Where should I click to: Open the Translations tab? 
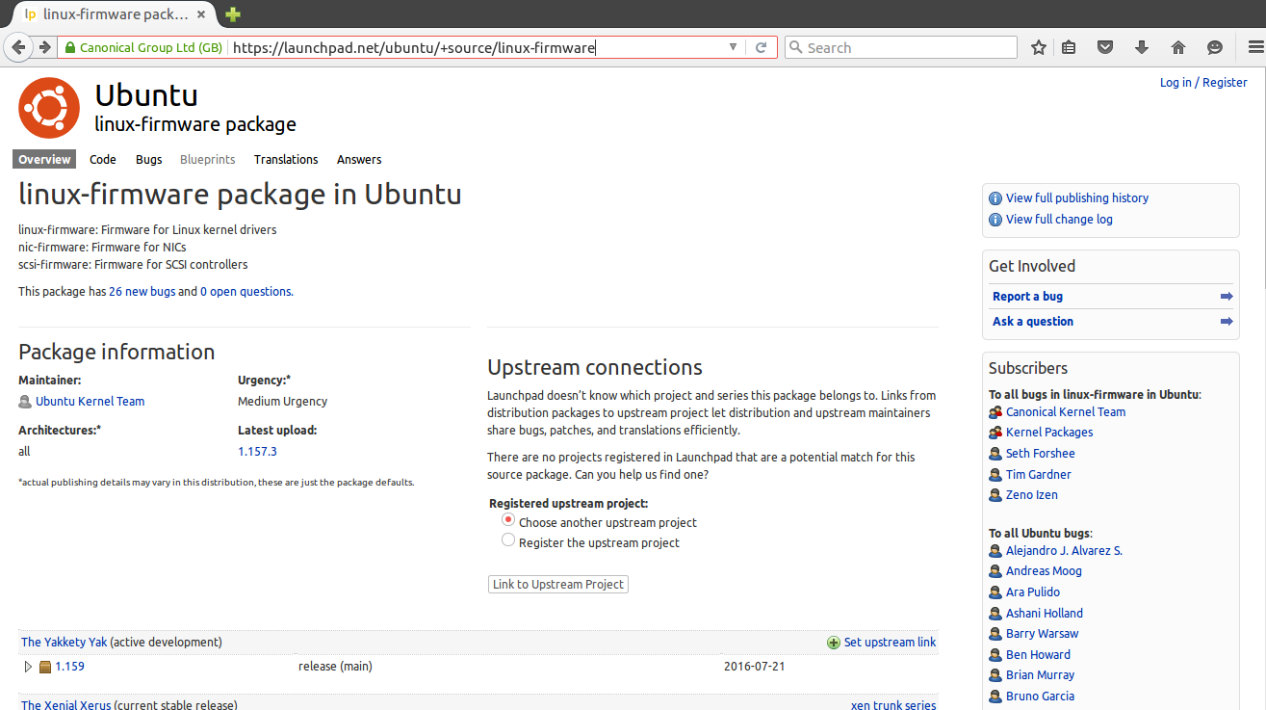click(x=286, y=160)
